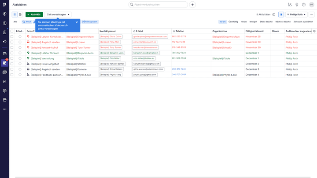The image size is (317, 178).
Task: Open the Deals dollar icon in sidebar
Action: click(x=4, y=23)
